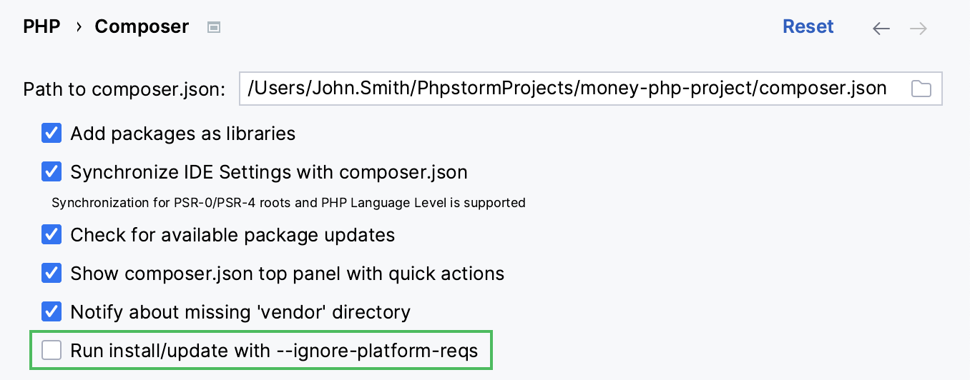Viewport: 970px width, 380px height.
Task: Turn off Check for available package updates
Action: pyautogui.click(x=52, y=235)
